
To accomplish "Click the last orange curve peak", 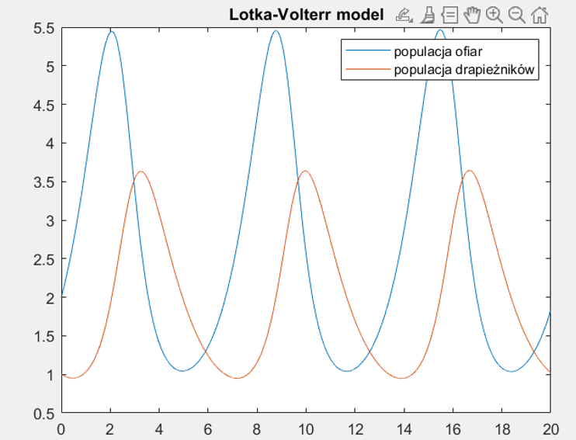I will click(x=469, y=171).
